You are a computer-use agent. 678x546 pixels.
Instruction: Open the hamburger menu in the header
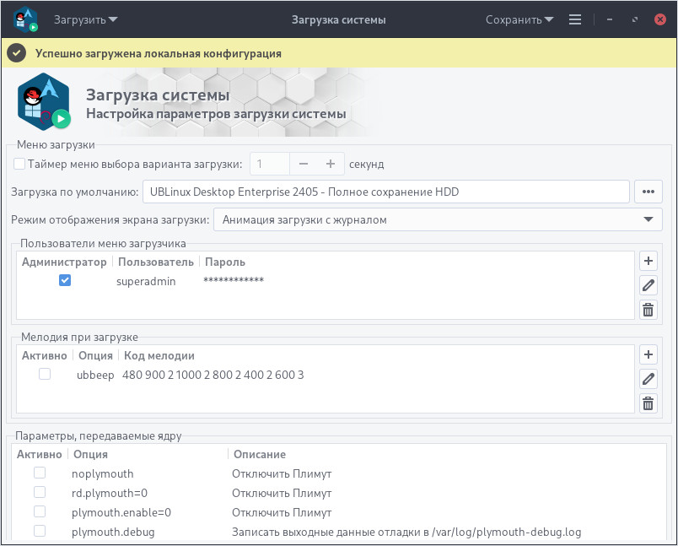[x=574, y=19]
